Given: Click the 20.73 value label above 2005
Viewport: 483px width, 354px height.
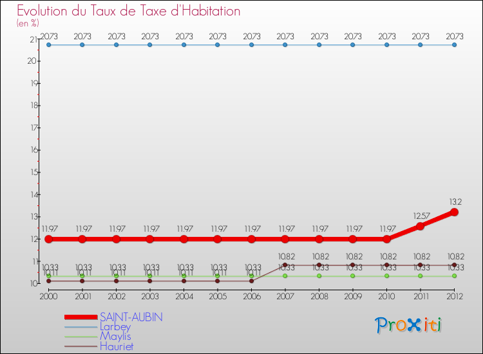Looking at the screenshot, I should [218, 36].
